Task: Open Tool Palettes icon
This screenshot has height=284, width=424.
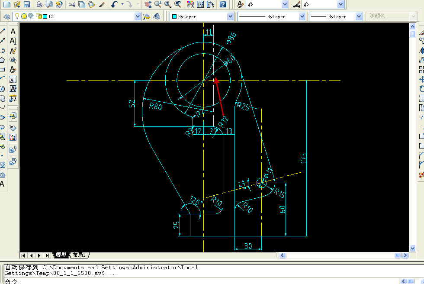Action: tap(210, 4)
